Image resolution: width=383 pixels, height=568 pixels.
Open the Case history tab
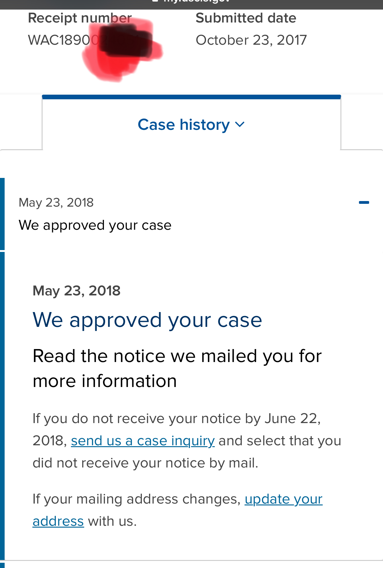[x=184, y=125]
